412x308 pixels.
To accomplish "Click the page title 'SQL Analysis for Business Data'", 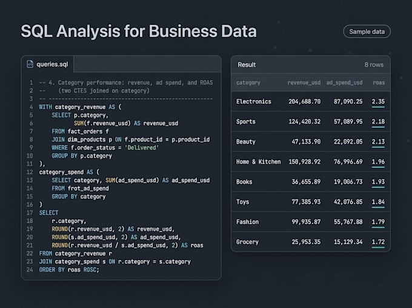I will (139, 31).
